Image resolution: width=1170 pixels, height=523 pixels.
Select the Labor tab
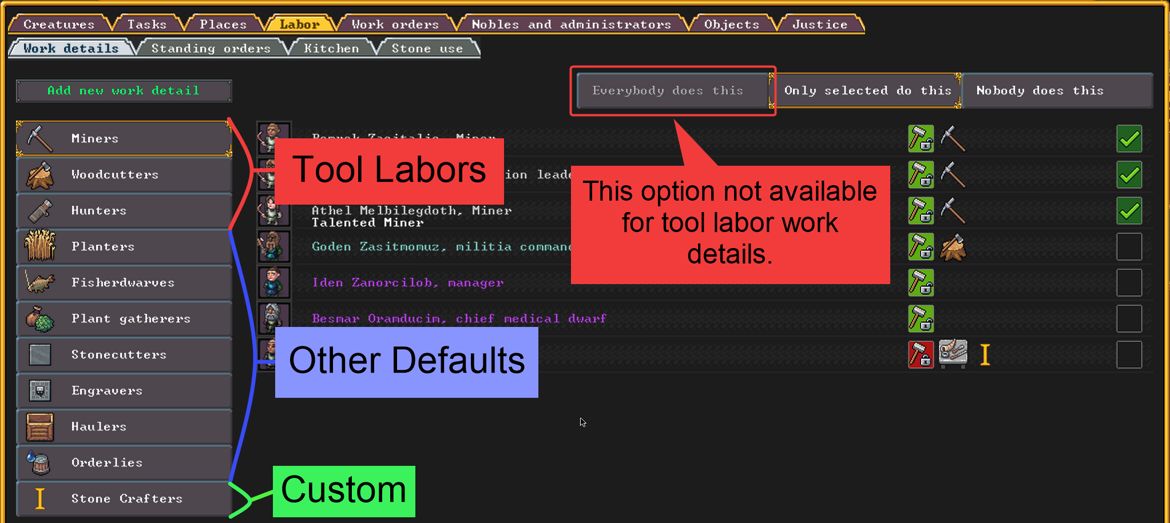tap(299, 24)
